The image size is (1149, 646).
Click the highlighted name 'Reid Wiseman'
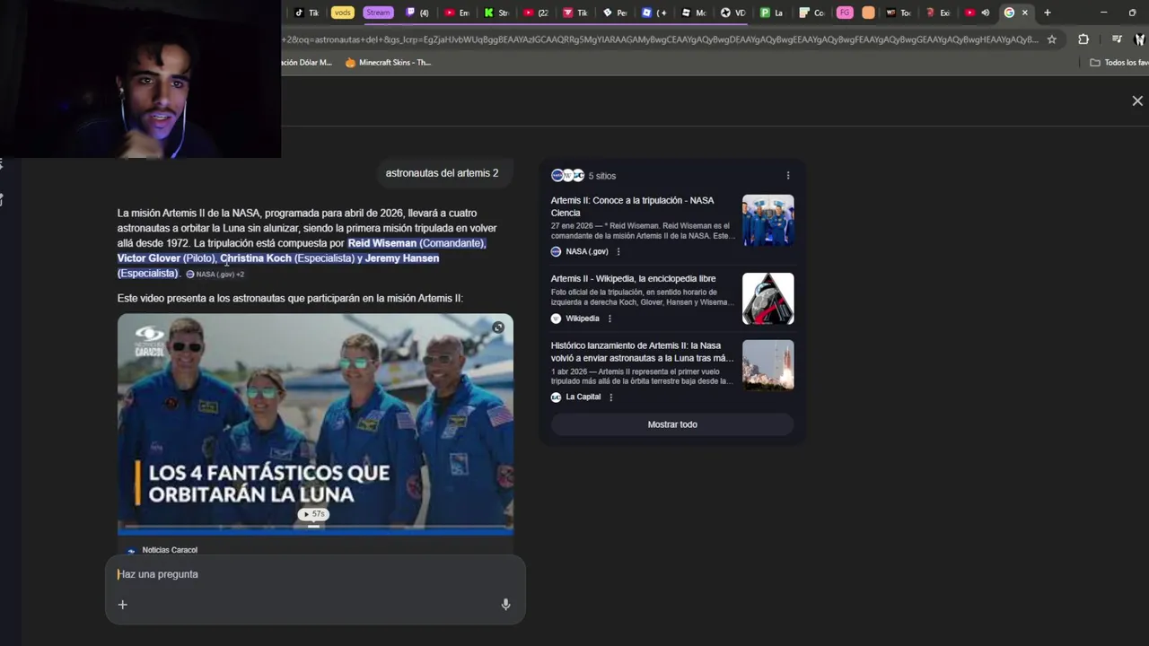382,243
